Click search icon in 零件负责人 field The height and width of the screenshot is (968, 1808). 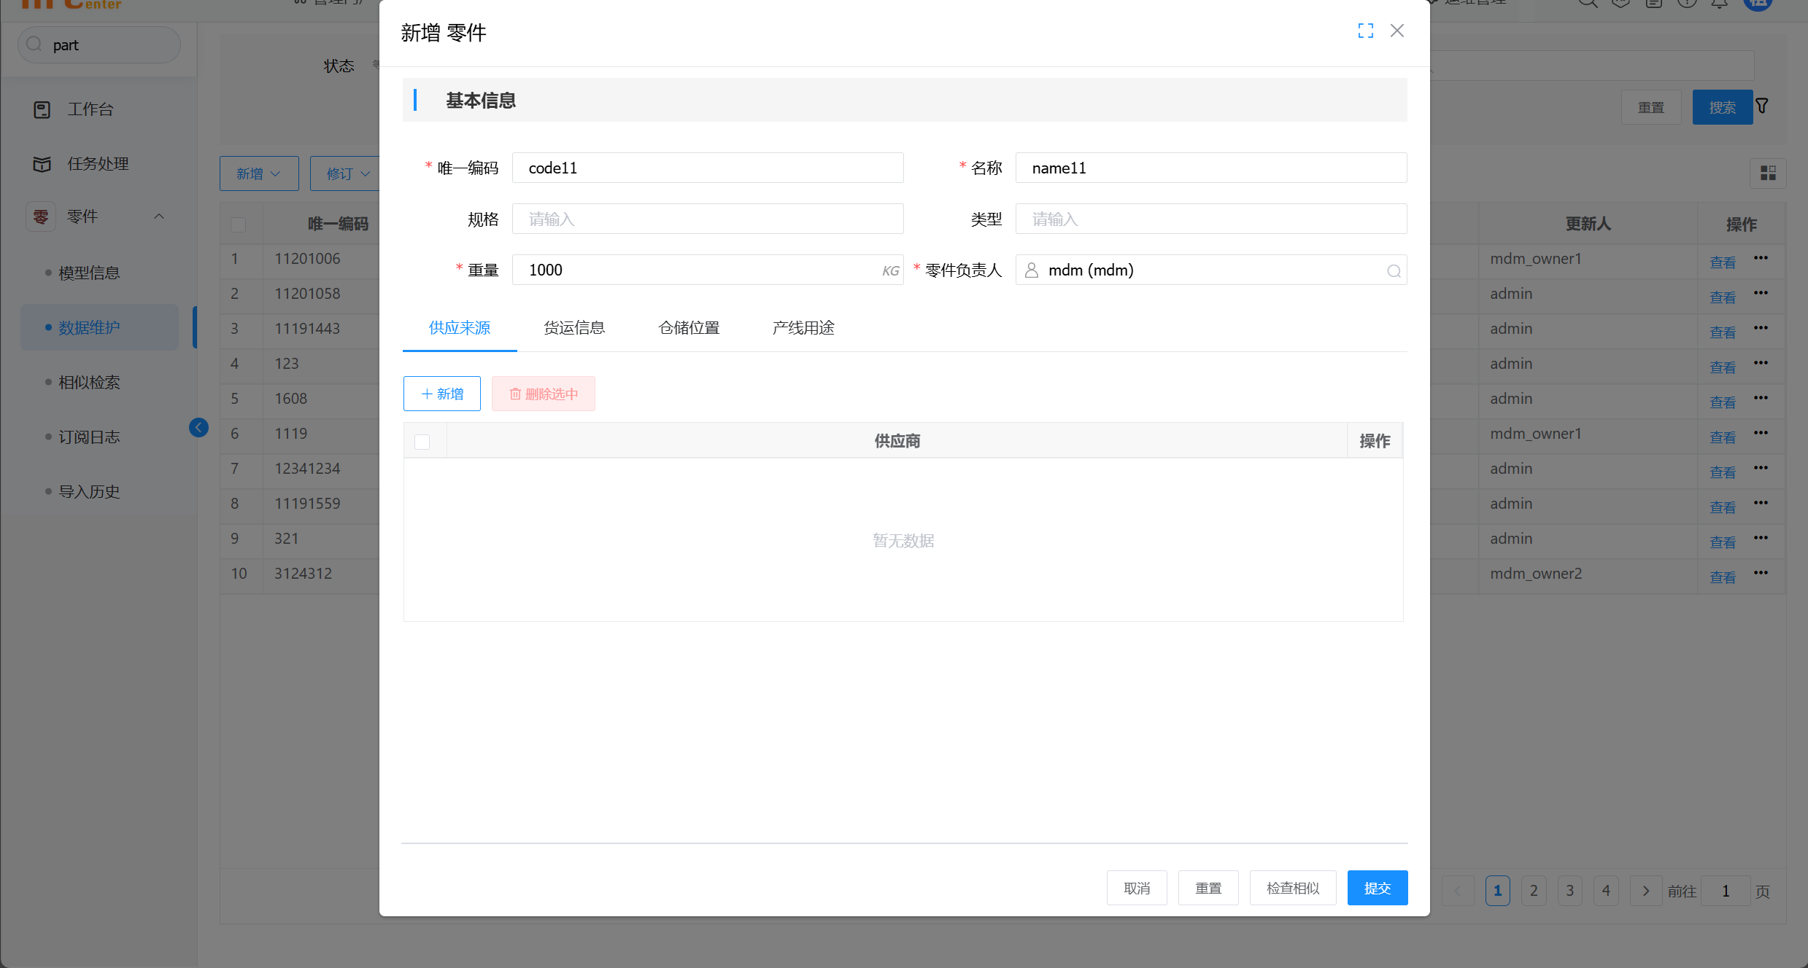(1394, 271)
